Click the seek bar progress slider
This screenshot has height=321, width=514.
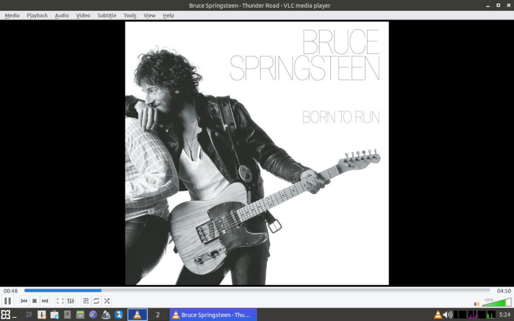257,291
